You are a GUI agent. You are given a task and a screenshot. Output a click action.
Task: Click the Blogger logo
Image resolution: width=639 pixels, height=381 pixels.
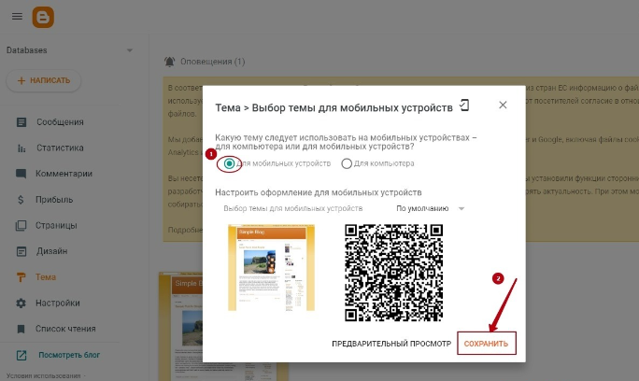pyautogui.click(x=43, y=17)
